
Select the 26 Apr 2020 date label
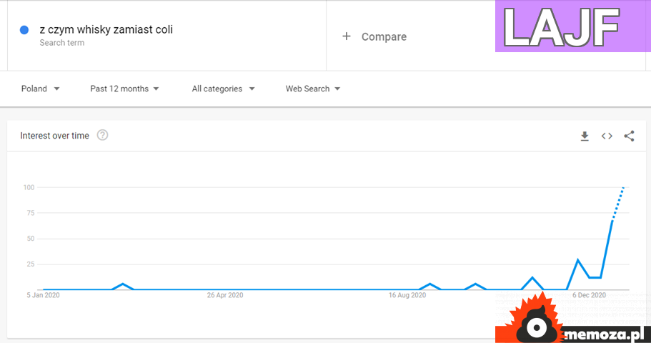click(x=225, y=294)
